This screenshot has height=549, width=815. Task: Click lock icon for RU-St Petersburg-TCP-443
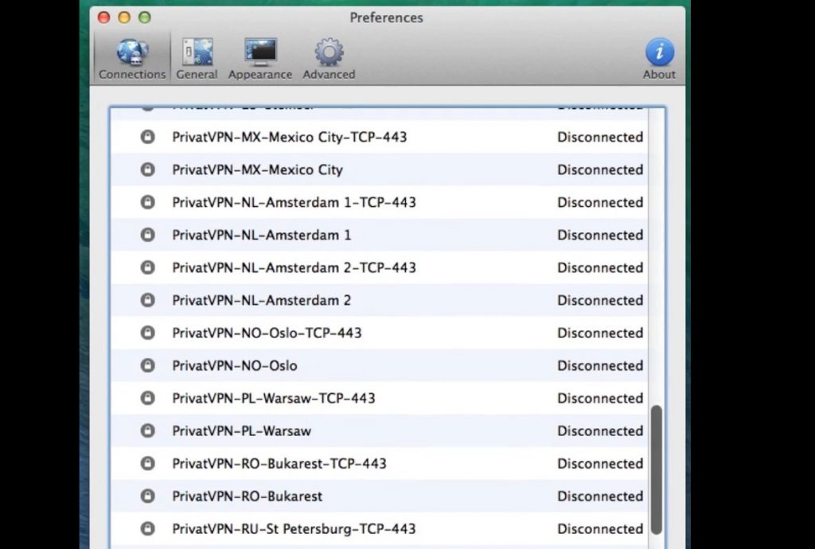point(147,529)
